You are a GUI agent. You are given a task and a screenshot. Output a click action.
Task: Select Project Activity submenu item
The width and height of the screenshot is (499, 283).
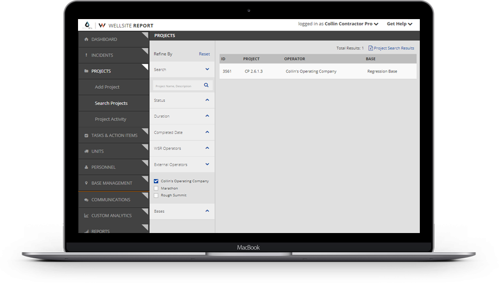[x=113, y=119]
